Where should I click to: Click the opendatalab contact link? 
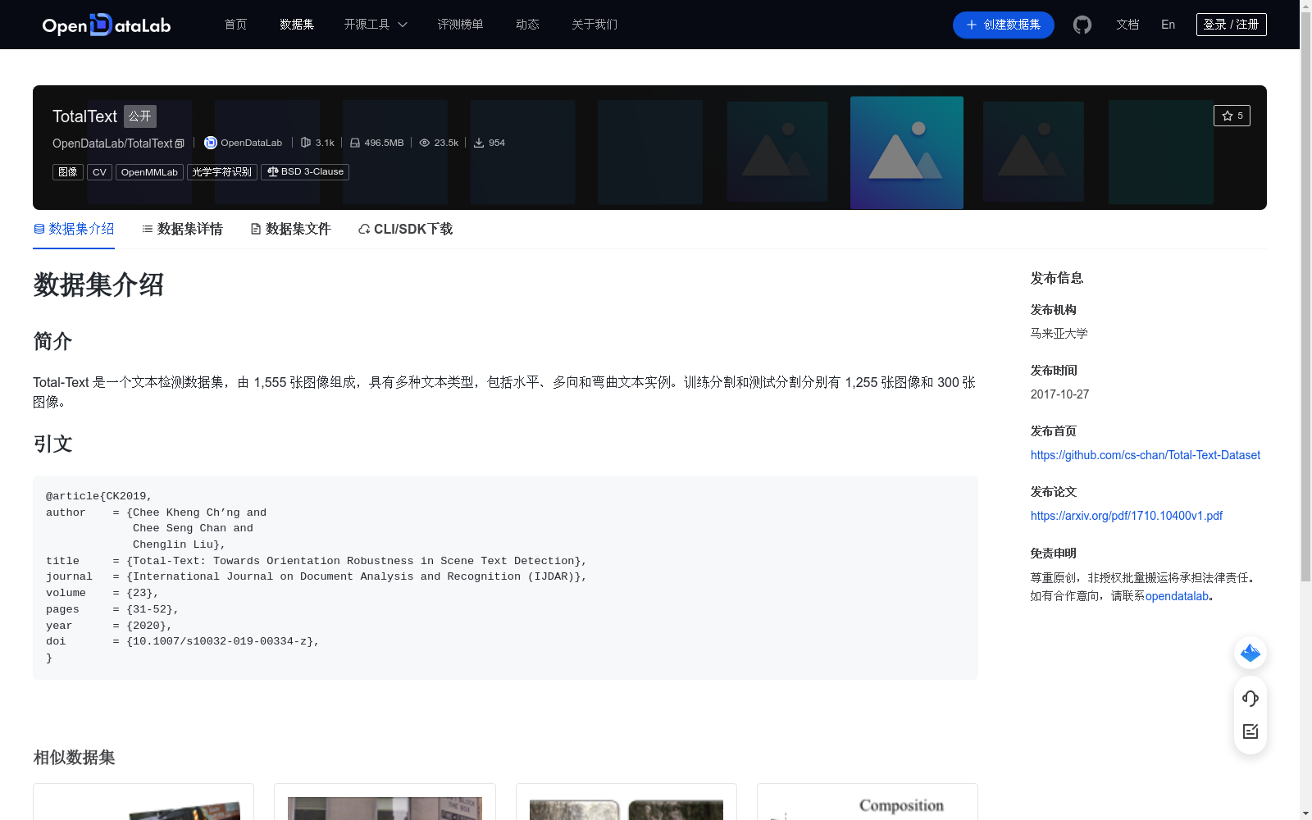click(x=1177, y=596)
